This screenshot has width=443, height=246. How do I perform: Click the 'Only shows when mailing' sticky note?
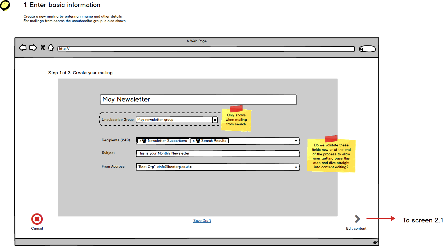tap(236, 119)
